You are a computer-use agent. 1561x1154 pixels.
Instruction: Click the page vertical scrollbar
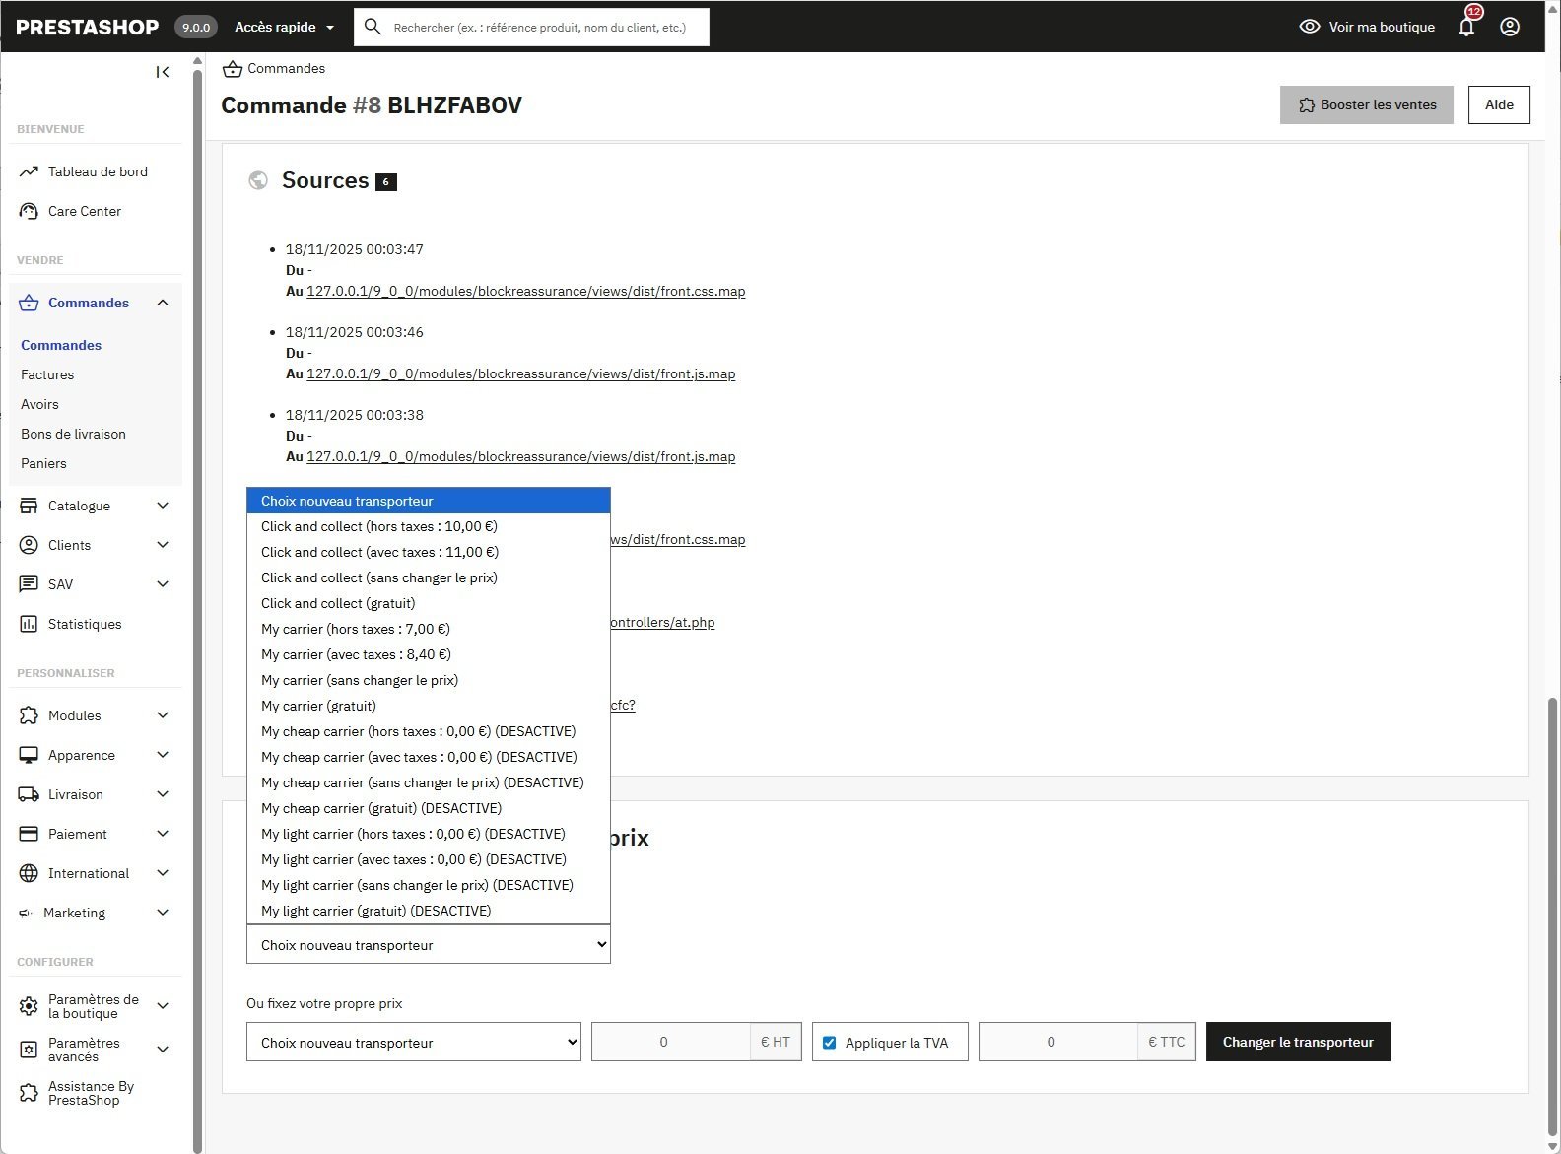pos(1553,917)
